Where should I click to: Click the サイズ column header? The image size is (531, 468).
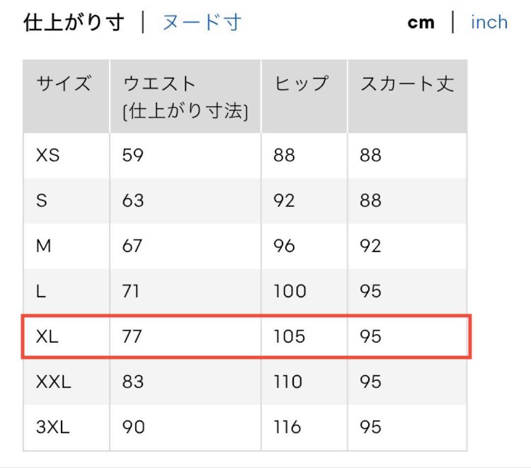[x=64, y=83]
